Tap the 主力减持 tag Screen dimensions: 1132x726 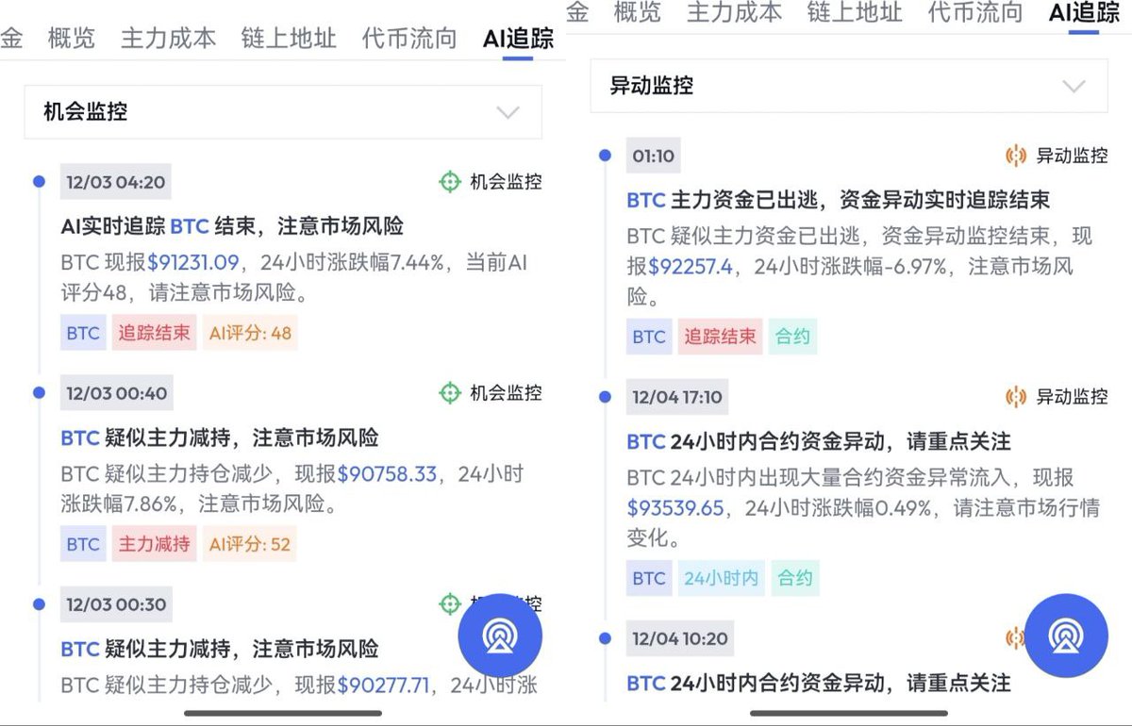154,544
